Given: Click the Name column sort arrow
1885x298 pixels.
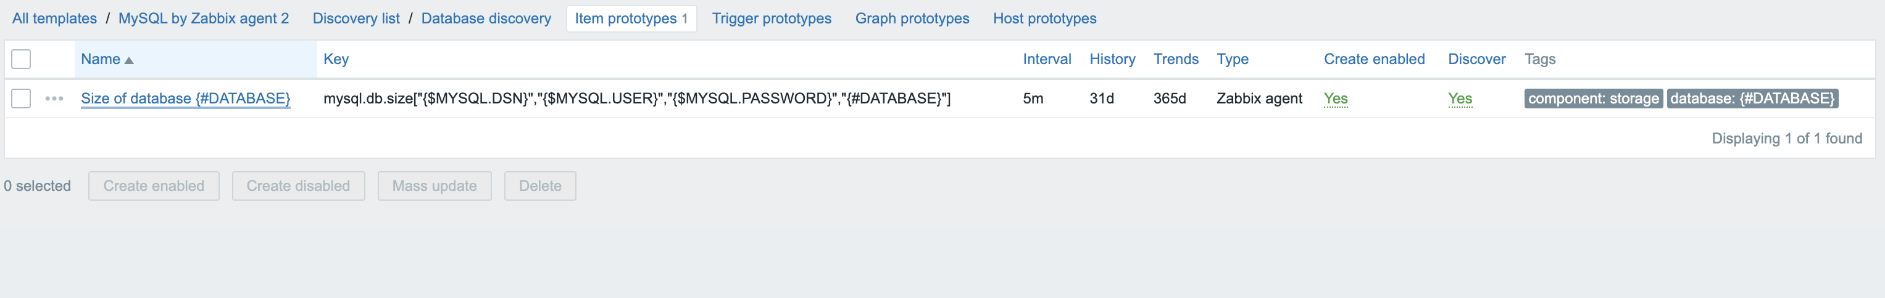Looking at the screenshot, I should point(130,60).
